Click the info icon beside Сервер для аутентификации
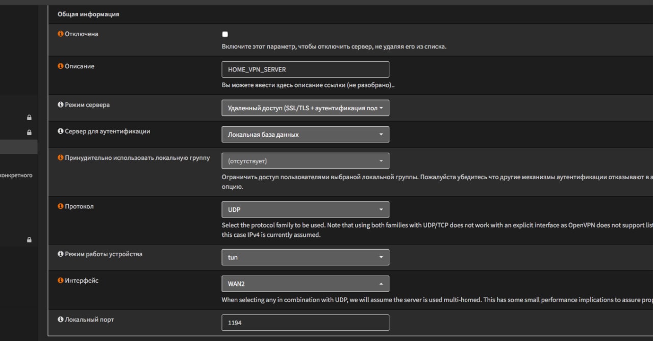The height and width of the screenshot is (341, 653). tap(60, 131)
